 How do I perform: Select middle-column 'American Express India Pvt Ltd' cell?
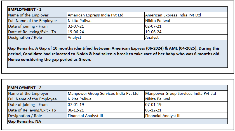pyautogui.click(x=95, y=15)
